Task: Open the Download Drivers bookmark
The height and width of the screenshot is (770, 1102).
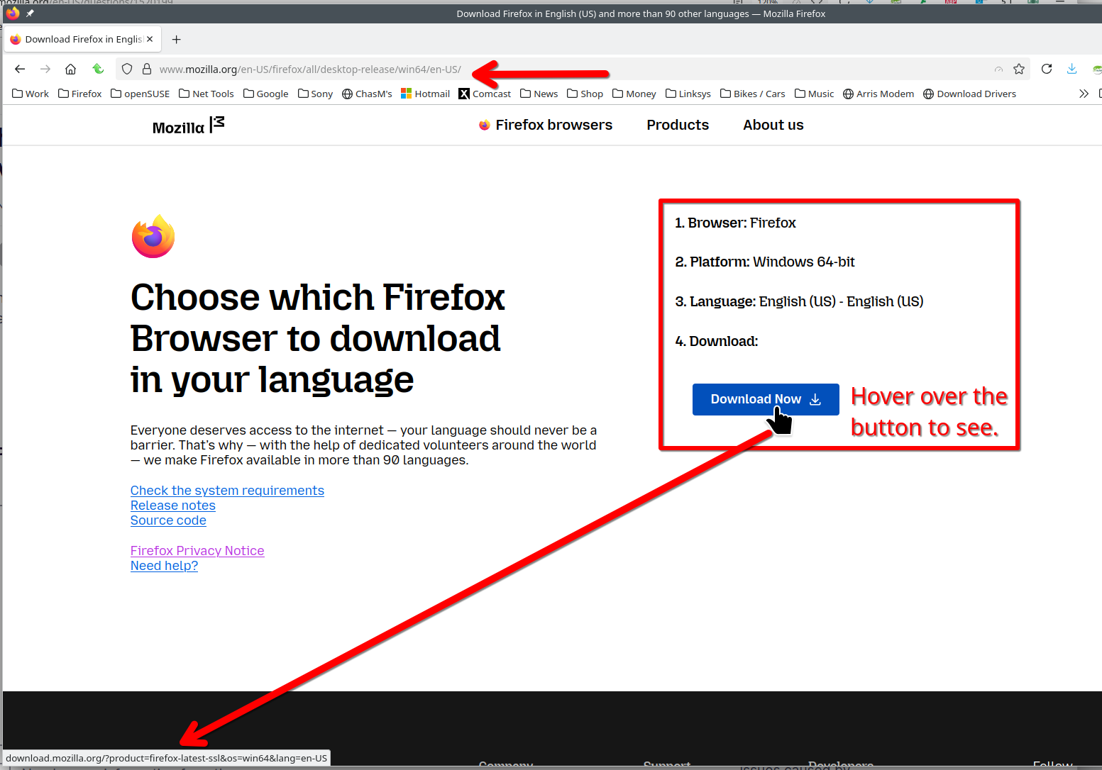Action: point(970,94)
